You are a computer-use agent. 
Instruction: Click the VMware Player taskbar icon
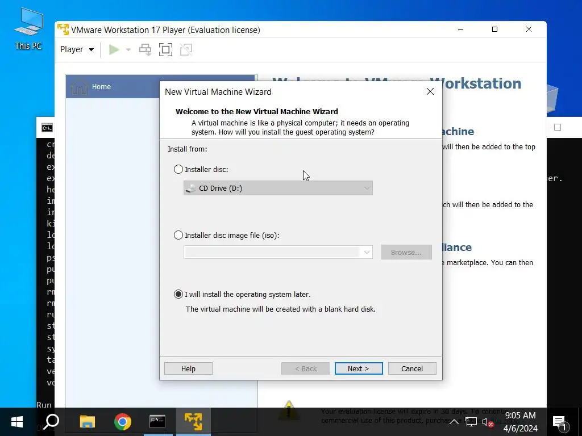tap(193, 422)
